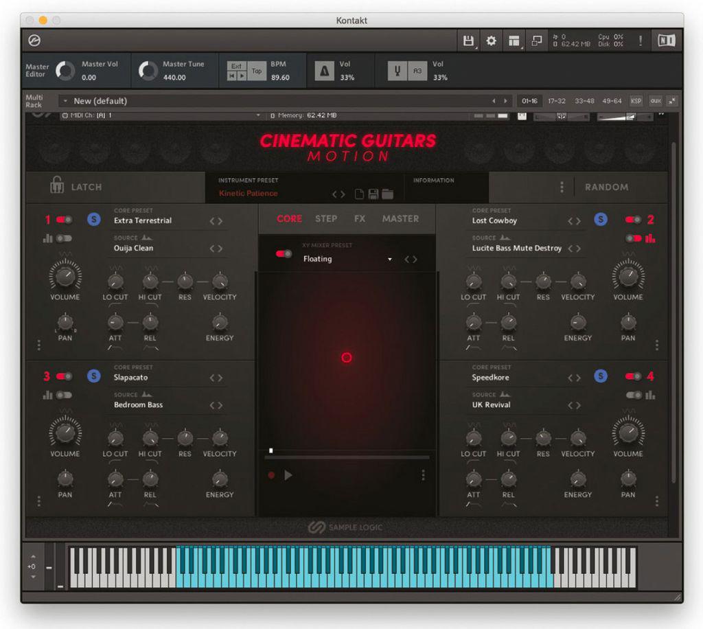Click the LATCH button label
The height and width of the screenshot is (629, 703).
click(87, 187)
